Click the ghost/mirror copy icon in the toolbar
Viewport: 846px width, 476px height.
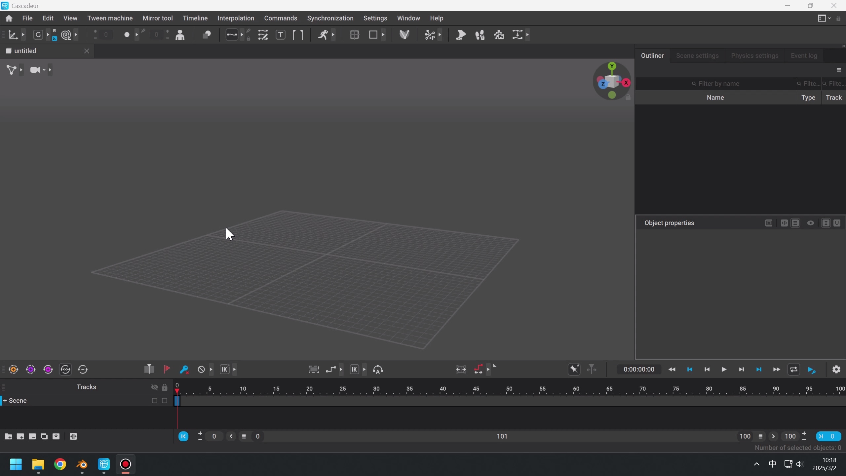pyautogui.click(x=207, y=35)
